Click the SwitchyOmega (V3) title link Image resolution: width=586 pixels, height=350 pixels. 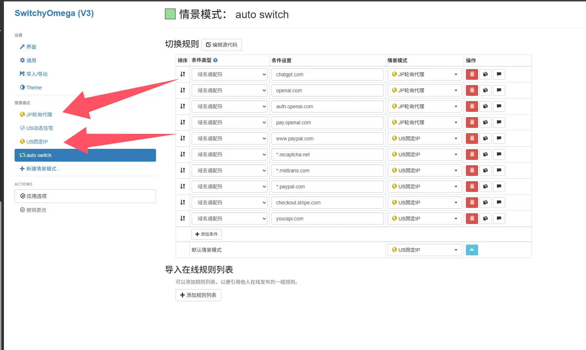pos(54,13)
